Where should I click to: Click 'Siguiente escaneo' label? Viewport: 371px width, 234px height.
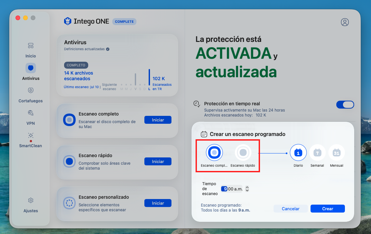[109, 87]
